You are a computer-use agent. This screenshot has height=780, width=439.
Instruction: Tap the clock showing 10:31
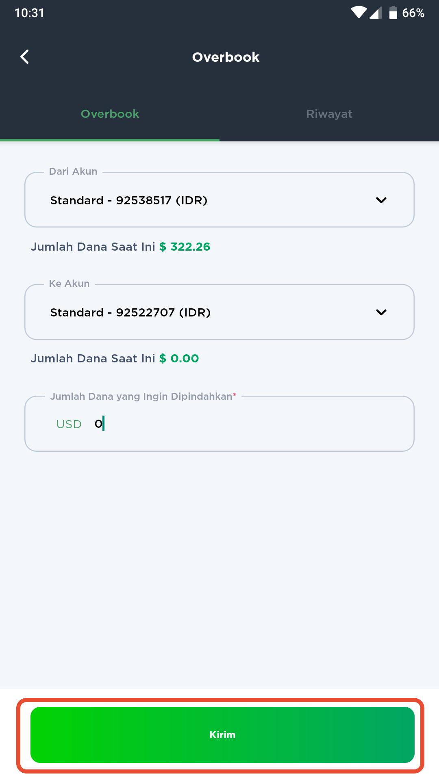click(29, 13)
